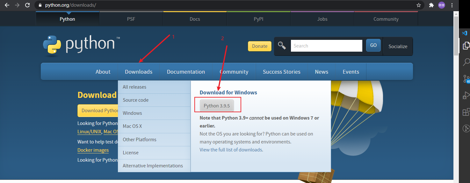Open VS Code Extensions icon
Viewport: 470px width, 183px height.
click(466, 112)
